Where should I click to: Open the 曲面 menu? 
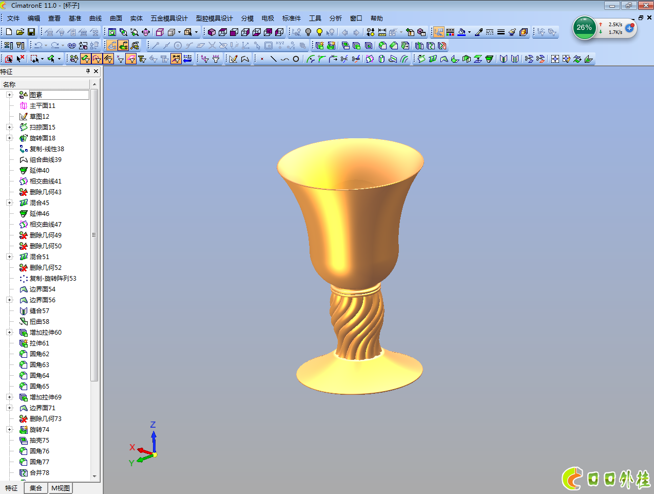tap(116, 18)
